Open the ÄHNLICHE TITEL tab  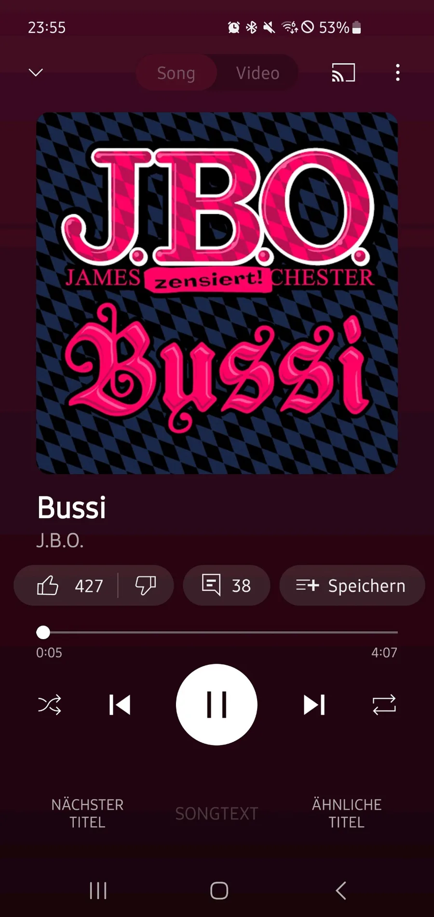[x=347, y=813]
